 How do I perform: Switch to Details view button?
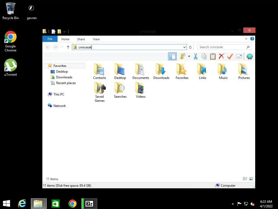coord(245,179)
